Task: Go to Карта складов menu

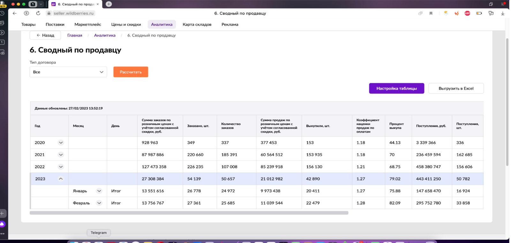Action: (x=197, y=25)
